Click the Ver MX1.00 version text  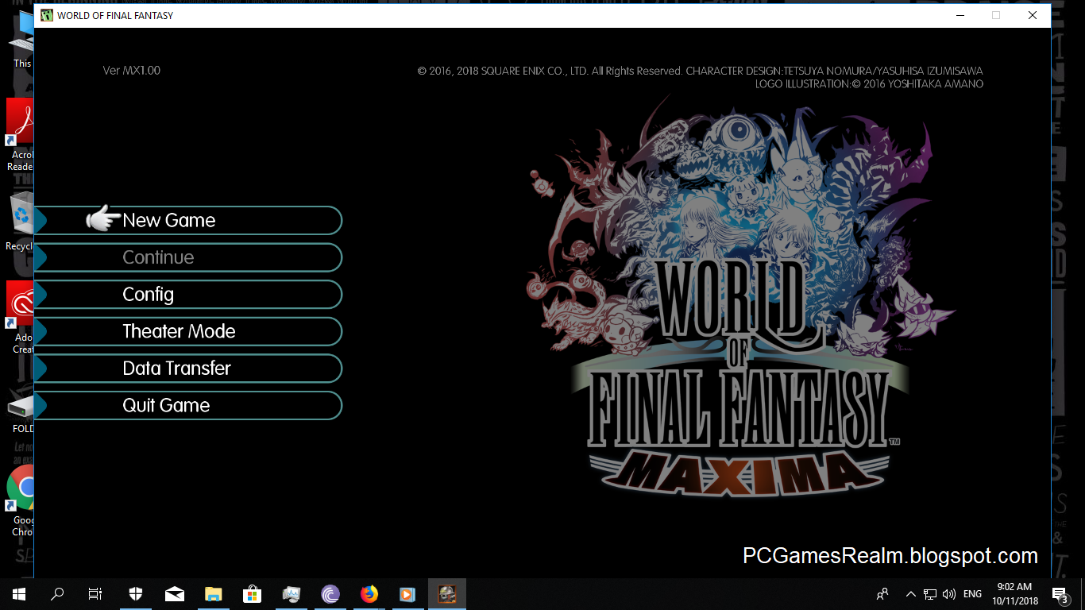click(132, 71)
